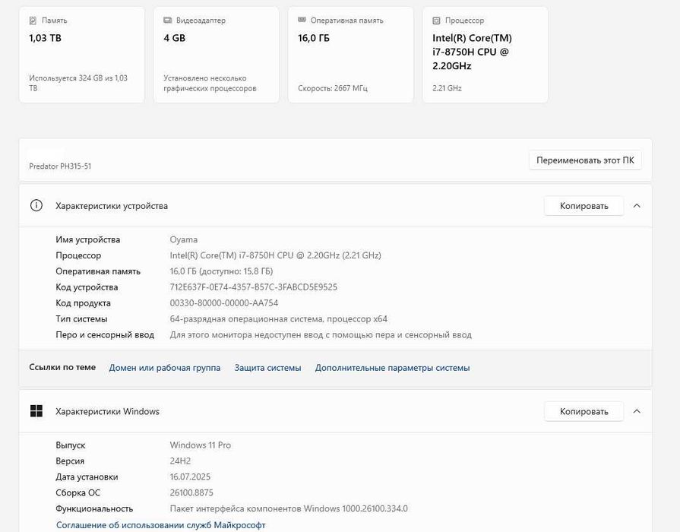
Task: Click the Перо и сенсорный ввод label
Action: [x=105, y=335]
